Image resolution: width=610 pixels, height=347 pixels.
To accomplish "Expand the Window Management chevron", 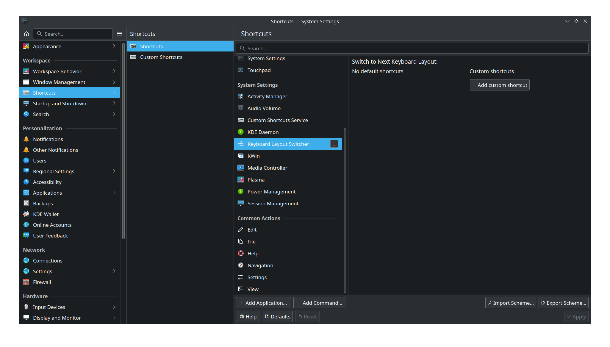I will pos(114,82).
